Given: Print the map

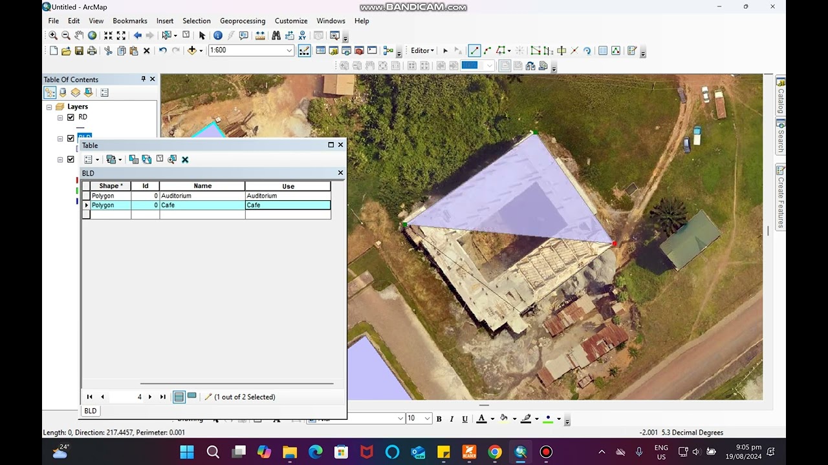Looking at the screenshot, I should [92, 50].
